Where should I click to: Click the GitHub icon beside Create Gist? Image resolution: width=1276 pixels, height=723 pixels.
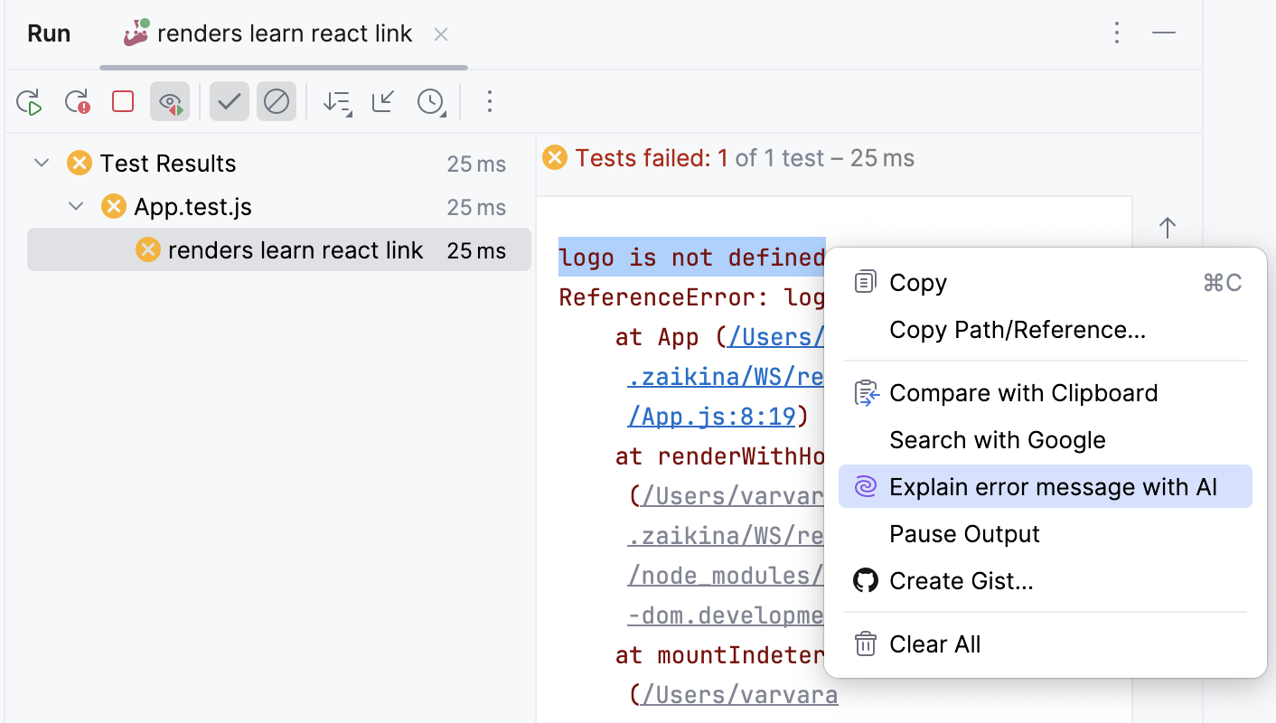point(865,580)
